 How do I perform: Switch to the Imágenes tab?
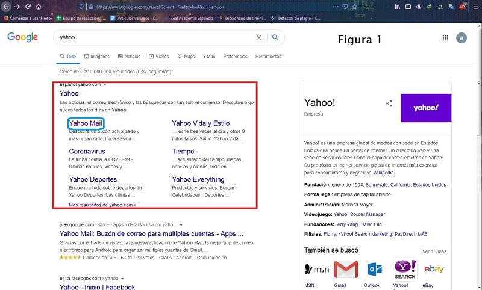tap(97, 57)
